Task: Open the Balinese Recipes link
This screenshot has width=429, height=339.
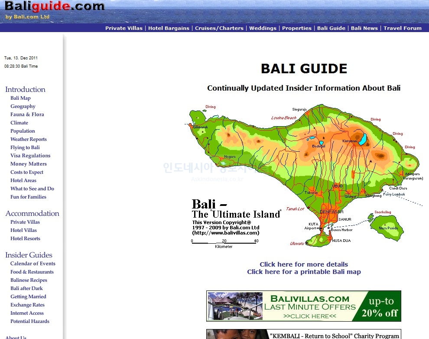Action: pyautogui.click(x=29, y=280)
